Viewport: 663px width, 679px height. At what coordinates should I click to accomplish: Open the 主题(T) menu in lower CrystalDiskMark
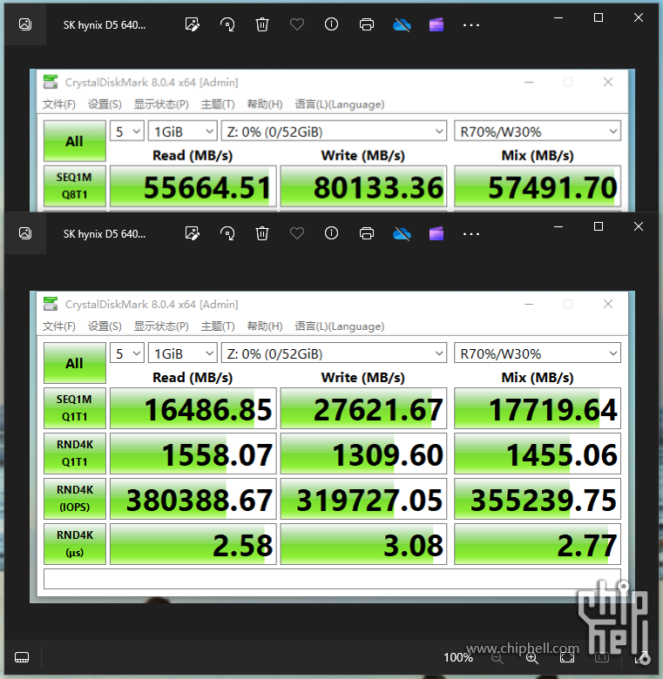pos(218,326)
